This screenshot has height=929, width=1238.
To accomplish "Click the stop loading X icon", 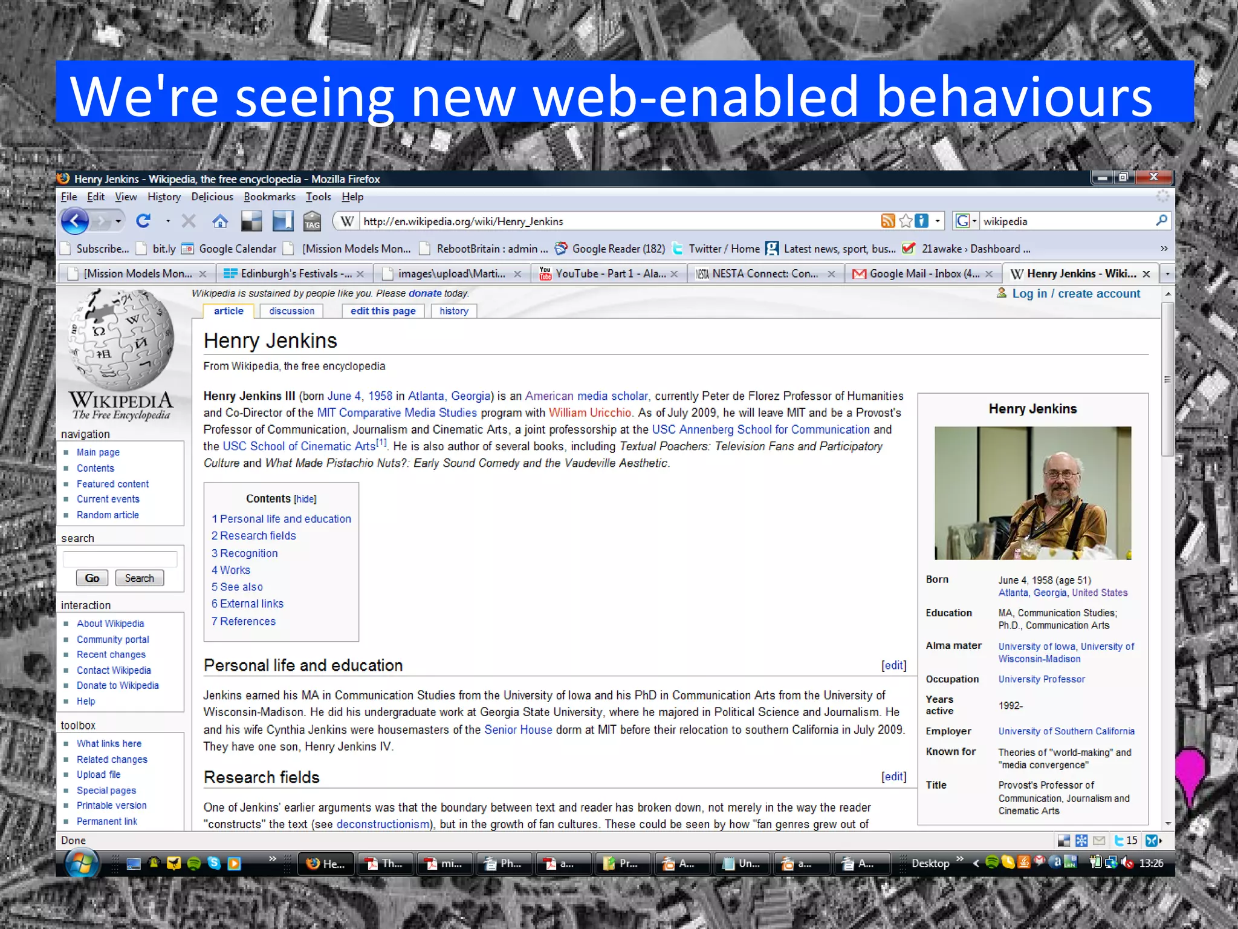I will click(189, 221).
